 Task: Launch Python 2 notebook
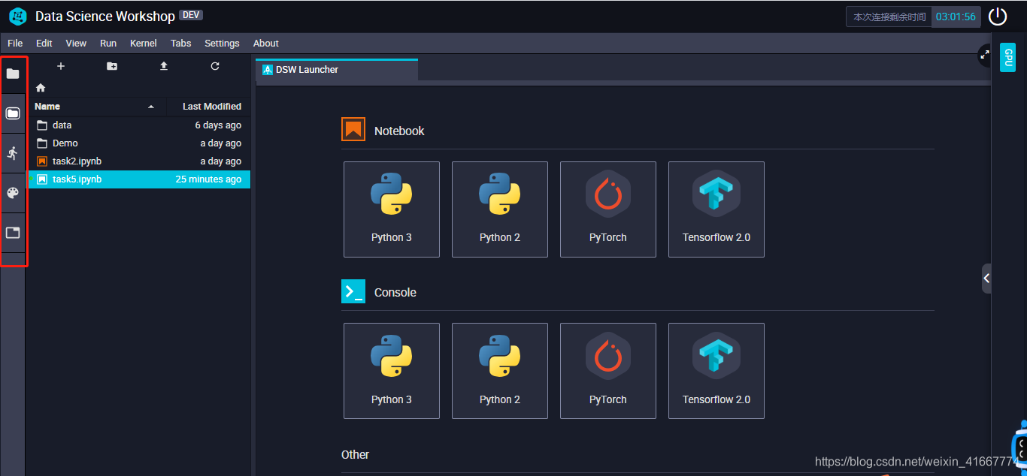pos(500,209)
